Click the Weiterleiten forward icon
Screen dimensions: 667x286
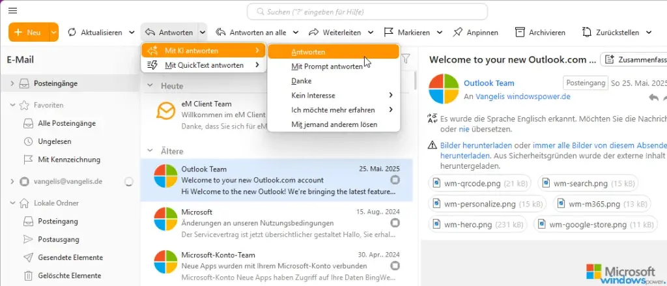(x=314, y=33)
